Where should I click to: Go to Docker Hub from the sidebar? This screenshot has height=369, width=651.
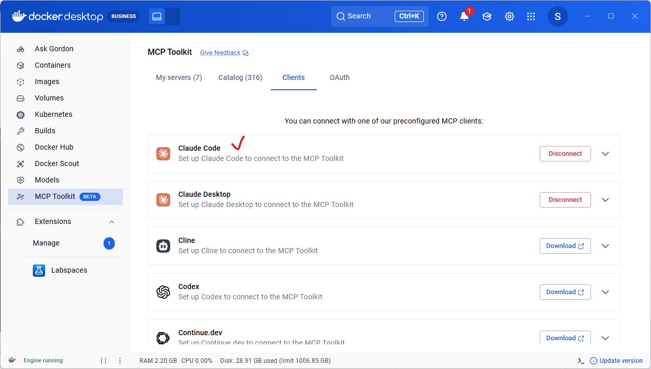pos(53,147)
